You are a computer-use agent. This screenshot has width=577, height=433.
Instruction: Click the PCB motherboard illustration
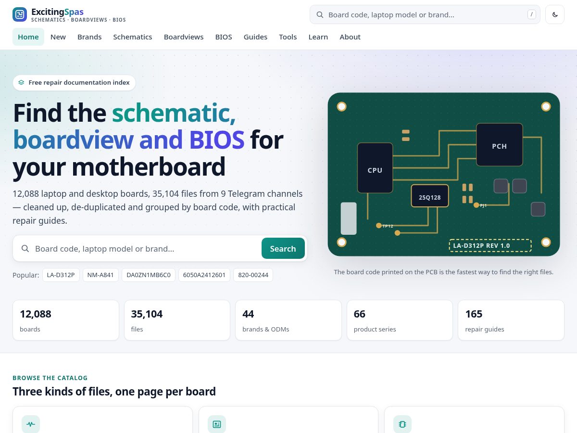point(444,174)
